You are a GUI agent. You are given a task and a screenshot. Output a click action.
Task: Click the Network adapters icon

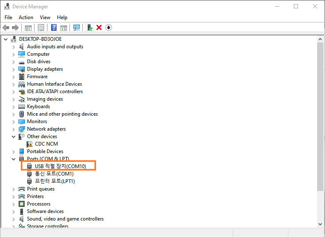coord(22,129)
